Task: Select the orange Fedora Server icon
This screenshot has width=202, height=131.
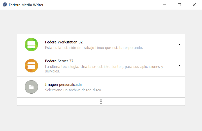Action: point(31,66)
